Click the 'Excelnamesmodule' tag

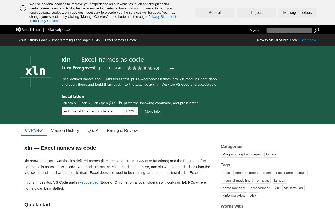point(291,173)
